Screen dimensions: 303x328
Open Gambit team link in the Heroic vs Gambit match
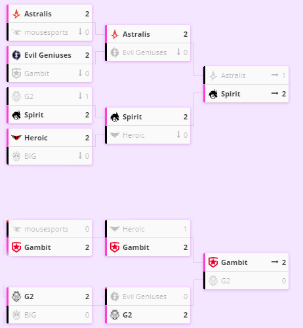136,247
